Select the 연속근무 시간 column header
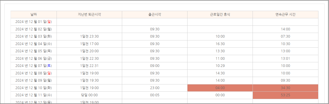Image resolution: width=329 pixels, height=104 pixels. [x=285, y=15]
